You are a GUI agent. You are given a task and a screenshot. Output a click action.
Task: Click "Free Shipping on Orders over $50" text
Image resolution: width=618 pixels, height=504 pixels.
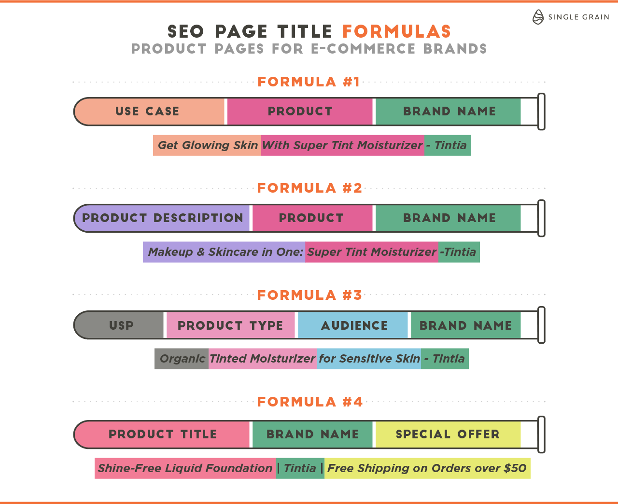coord(427,468)
